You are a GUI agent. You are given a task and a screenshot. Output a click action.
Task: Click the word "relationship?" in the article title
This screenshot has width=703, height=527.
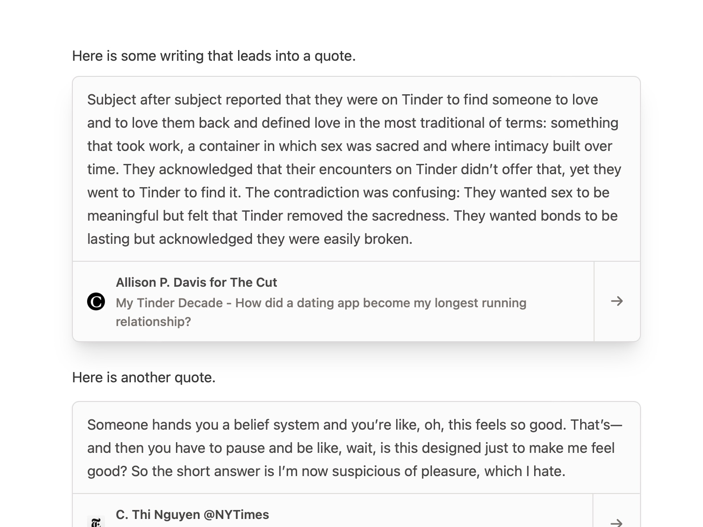tap(153, 322)
